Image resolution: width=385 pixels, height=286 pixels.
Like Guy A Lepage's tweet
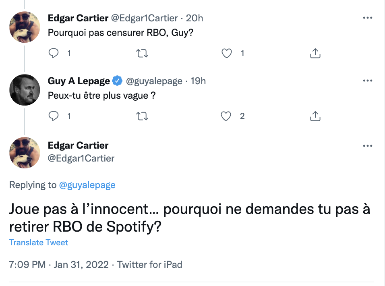(x=226, y=116)
